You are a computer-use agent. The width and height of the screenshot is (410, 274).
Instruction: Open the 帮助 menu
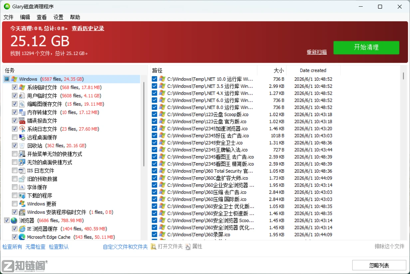75,17
